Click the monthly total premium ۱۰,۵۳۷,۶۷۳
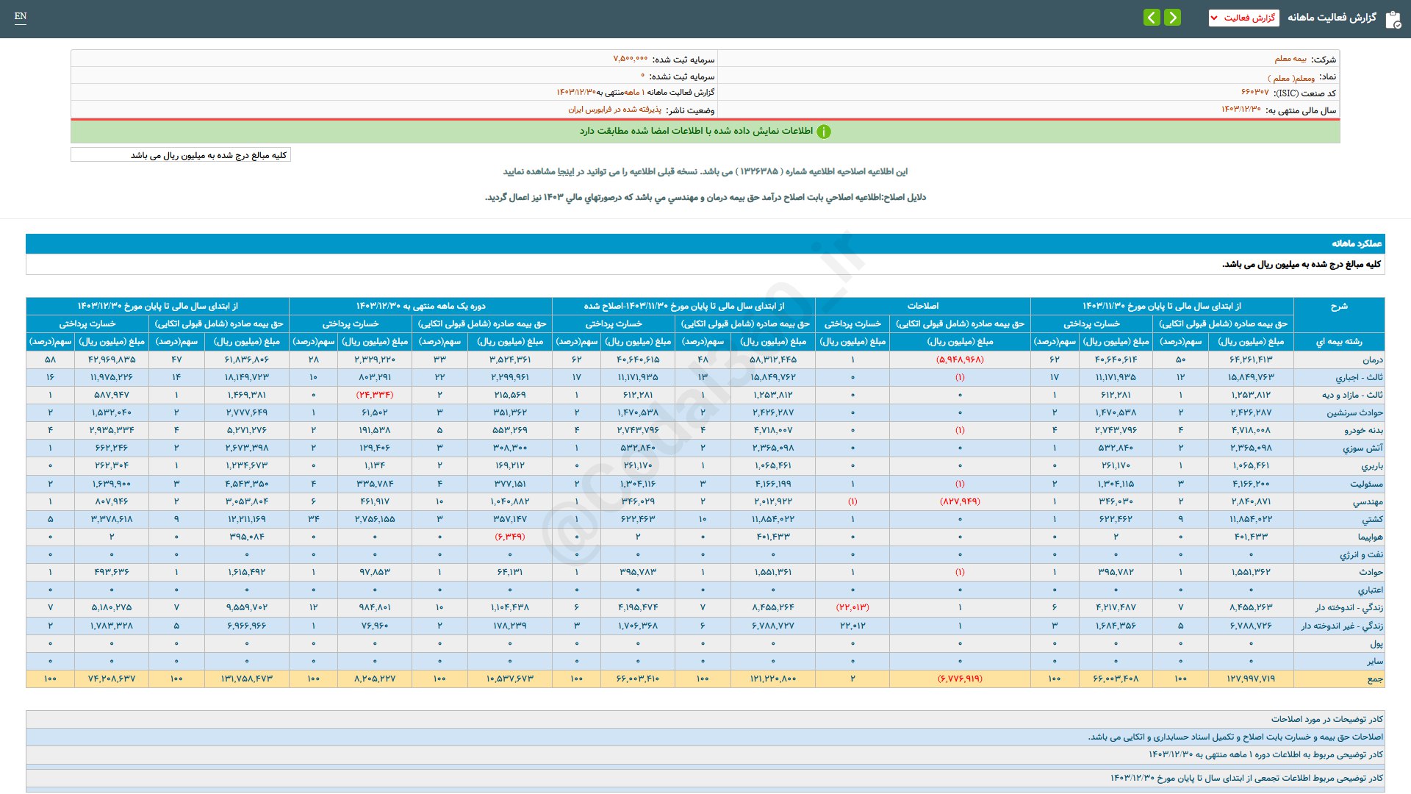The width and height of the screenshot is (1411, 794). (510, 679)
